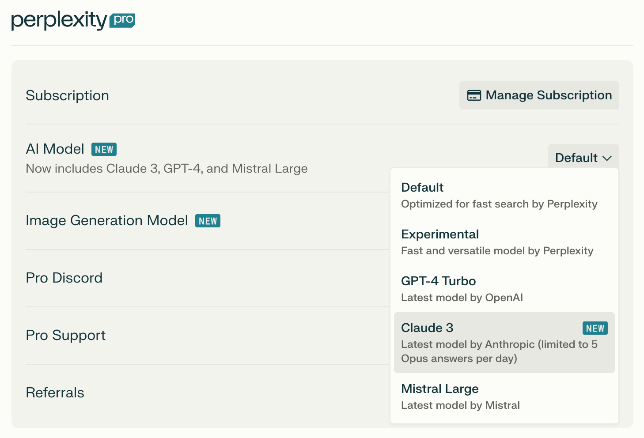Click the Perplexity logo
The image size is (644, 438).
point(59,20)
